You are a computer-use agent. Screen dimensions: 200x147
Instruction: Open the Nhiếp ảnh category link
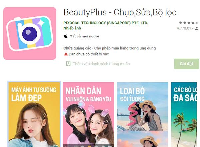click(72, 28)
